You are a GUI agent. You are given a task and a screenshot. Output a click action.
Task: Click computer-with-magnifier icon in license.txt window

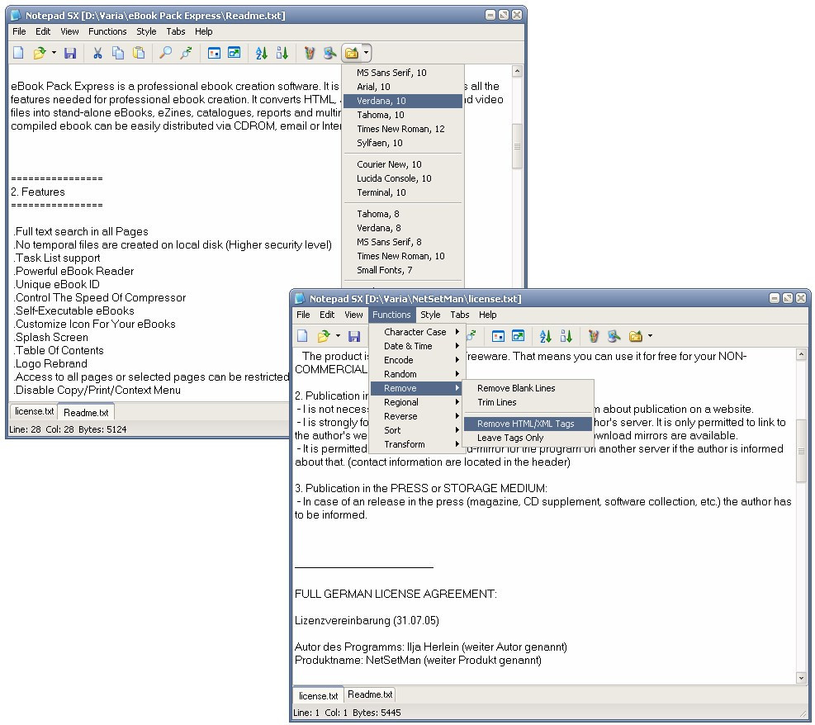(614, 336)
